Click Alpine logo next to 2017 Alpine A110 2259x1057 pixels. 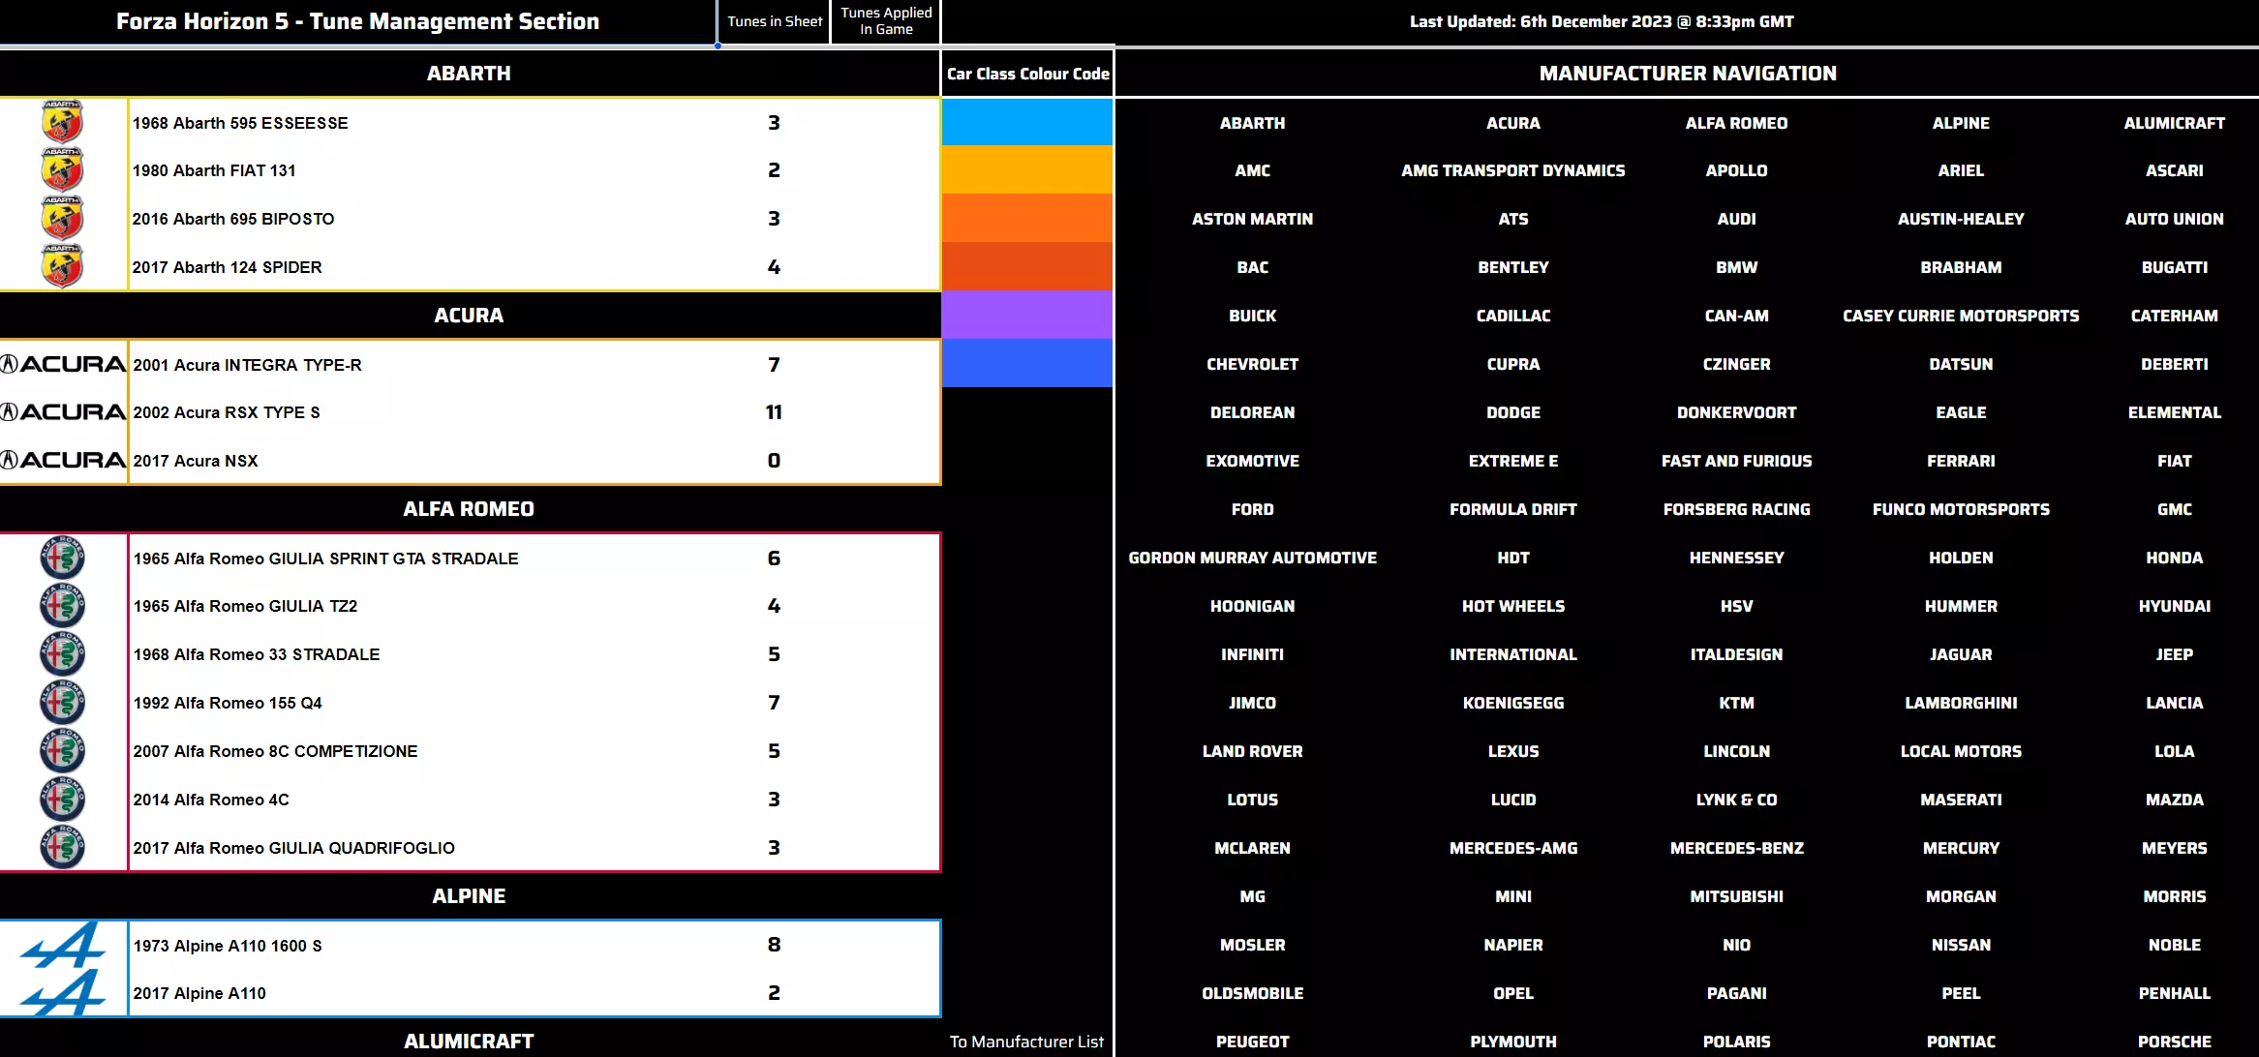point(62,993)
